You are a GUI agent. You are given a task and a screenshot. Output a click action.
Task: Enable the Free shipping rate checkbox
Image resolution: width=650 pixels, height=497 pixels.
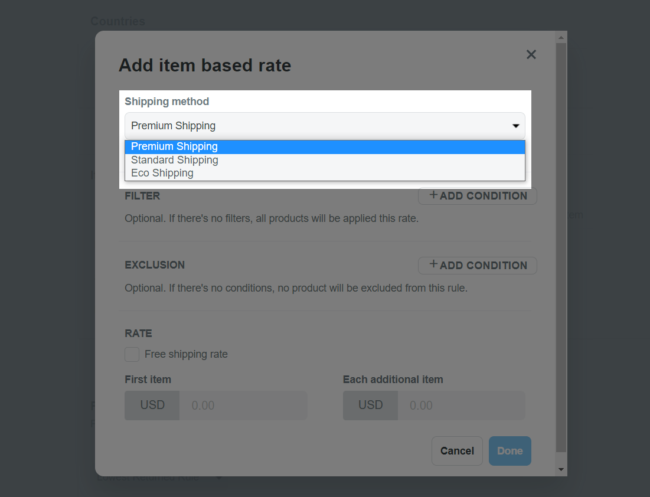132,354
